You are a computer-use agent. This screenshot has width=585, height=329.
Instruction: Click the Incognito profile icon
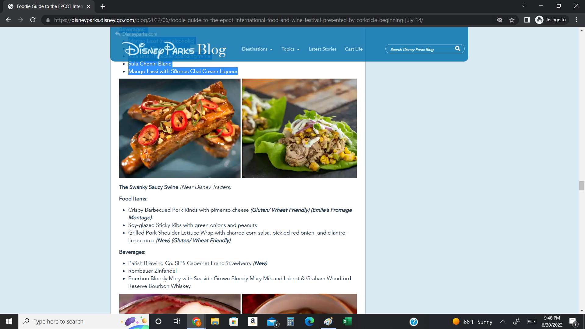click(x=539, y=20)
